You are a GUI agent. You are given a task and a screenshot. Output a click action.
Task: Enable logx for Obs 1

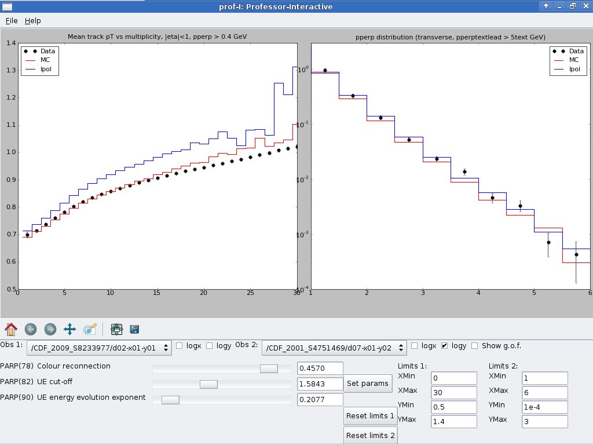click(180, 346)
